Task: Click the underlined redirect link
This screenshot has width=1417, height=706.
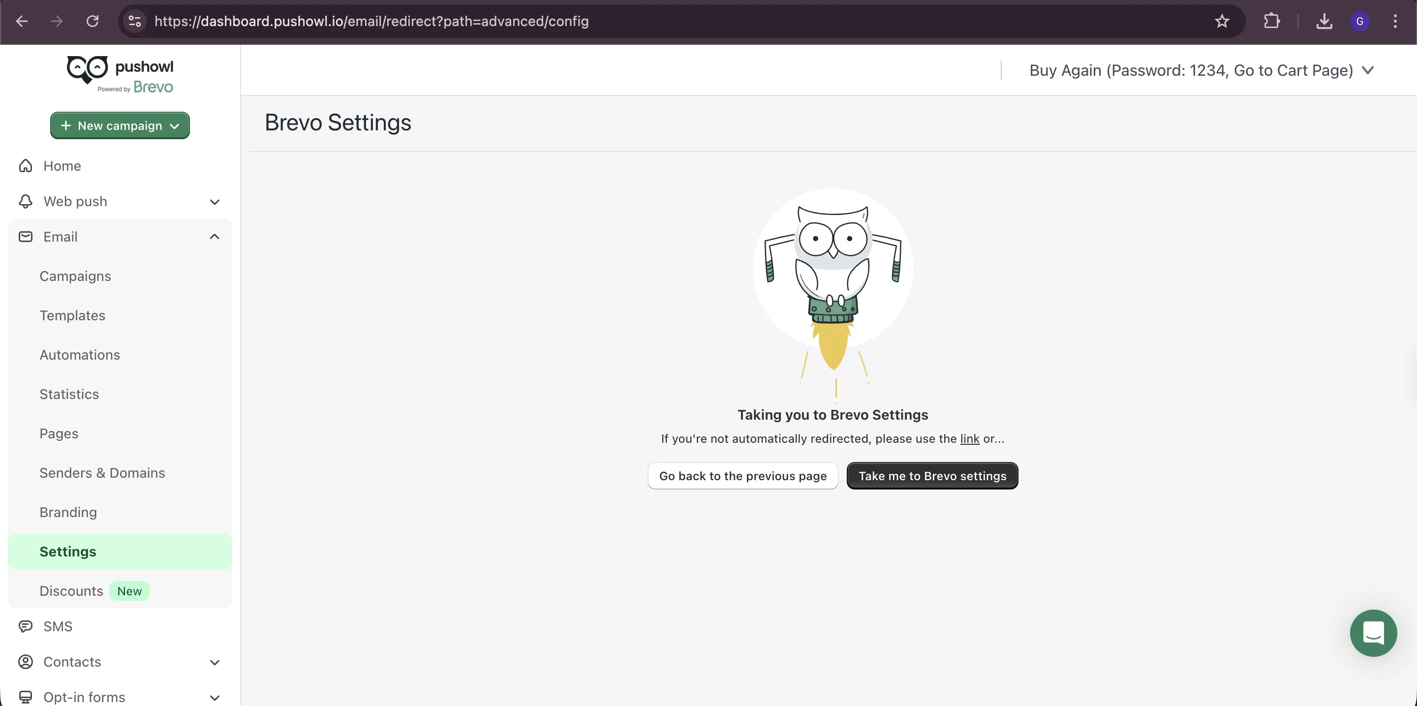Action: click(969, 439)
